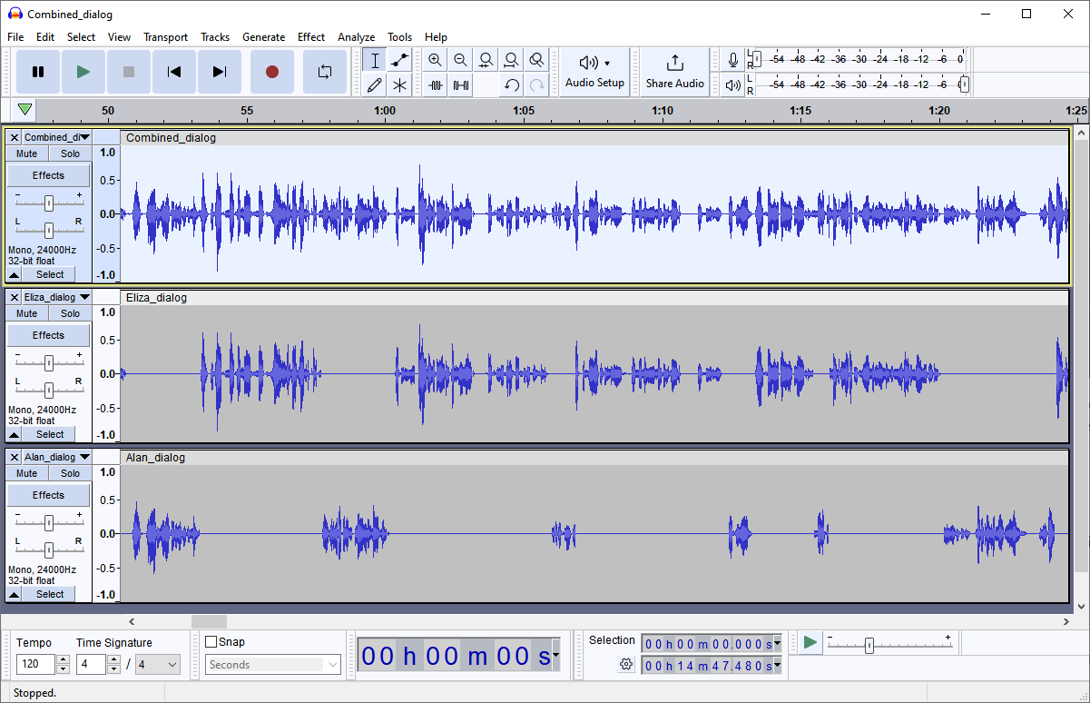Open the Combined_dialog track name dropdown

click(84, 137)
